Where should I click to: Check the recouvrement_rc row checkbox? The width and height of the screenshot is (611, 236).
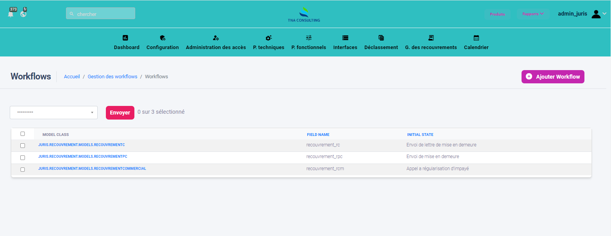(x=23, y=146)
